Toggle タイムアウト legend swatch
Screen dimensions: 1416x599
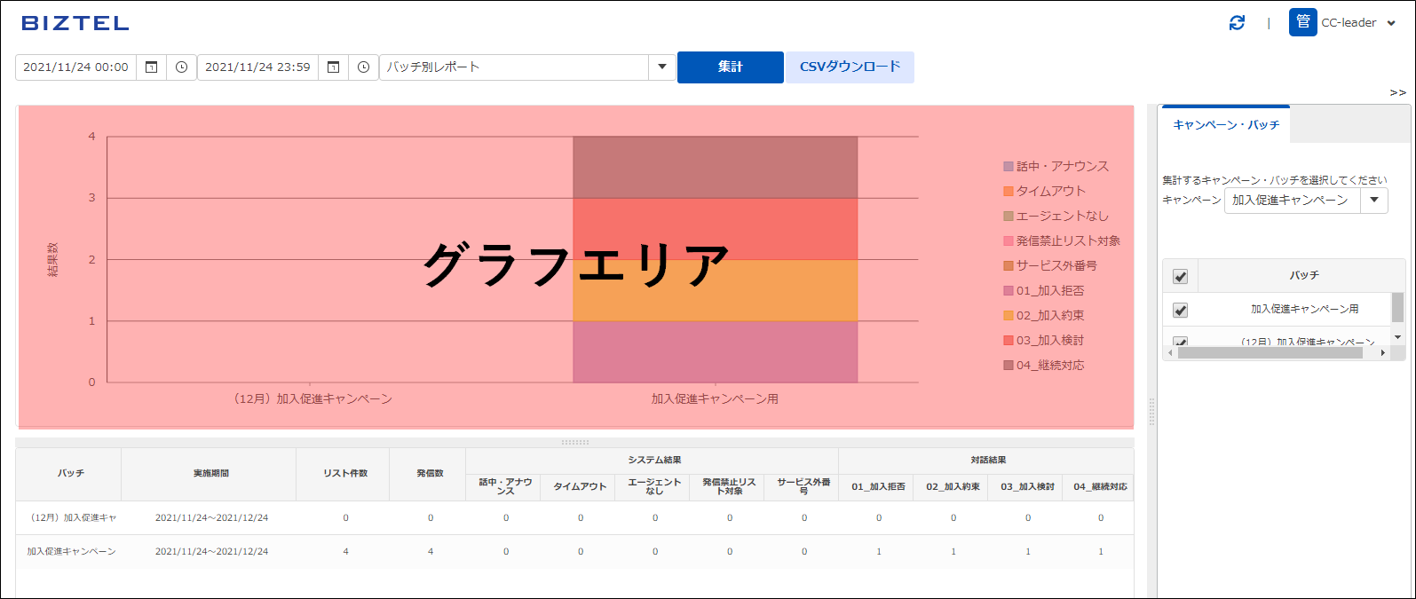tap(1009, 192)
